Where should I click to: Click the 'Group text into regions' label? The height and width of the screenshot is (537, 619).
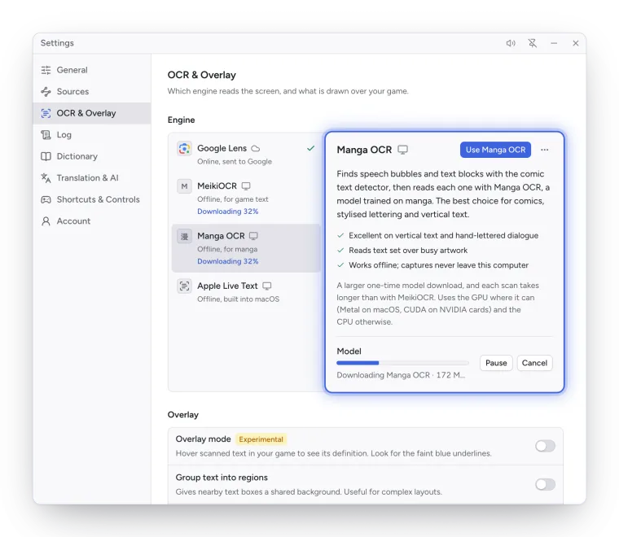[222, 478]
